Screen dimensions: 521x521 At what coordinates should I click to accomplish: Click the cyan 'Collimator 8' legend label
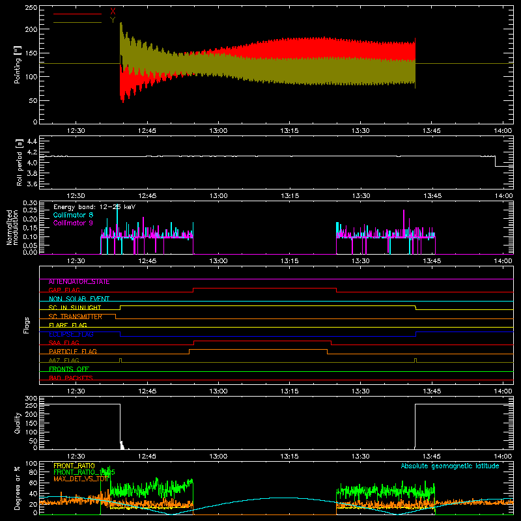tap(73, 215)
